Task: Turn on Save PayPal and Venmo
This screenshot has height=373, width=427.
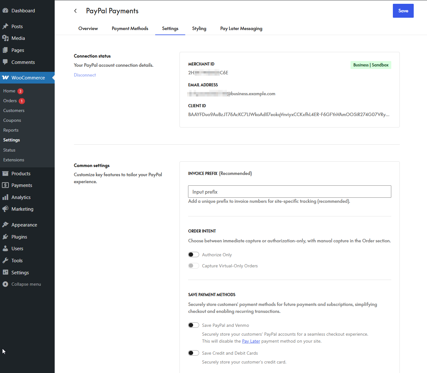Action: [x=193, y=325]
